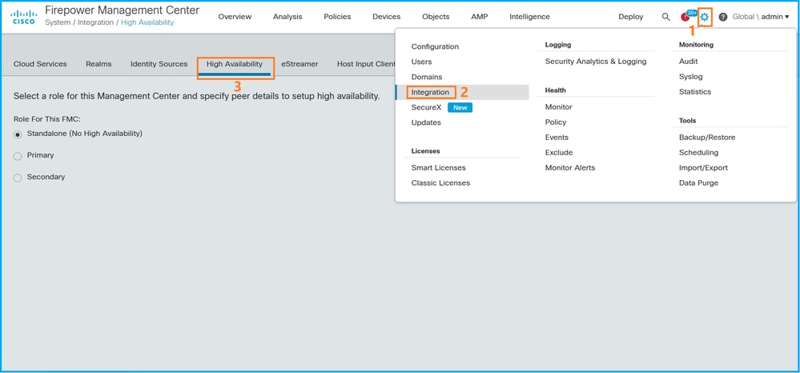Click the Integration breadcrumb text
This screenshot has width=800, height=373.
point(95,23)
